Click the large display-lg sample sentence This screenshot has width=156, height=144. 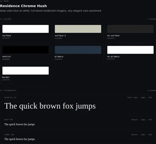[x=50, y=106]
